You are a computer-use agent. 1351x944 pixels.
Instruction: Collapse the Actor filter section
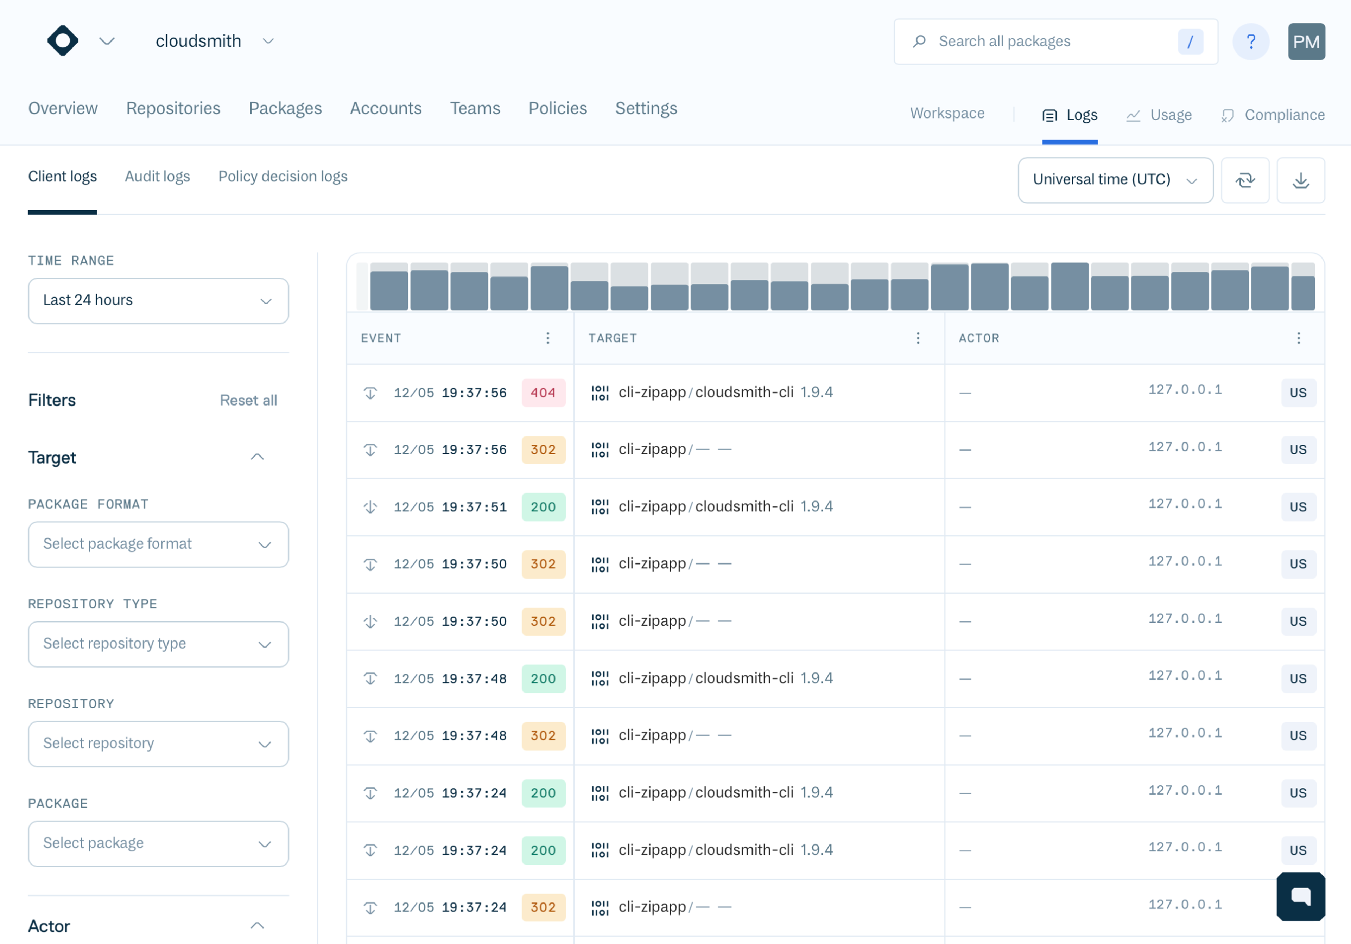click(257, 925)
